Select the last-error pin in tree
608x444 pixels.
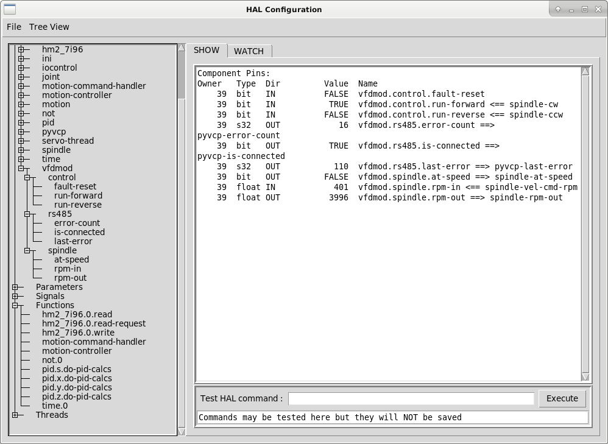coord(73,241)
